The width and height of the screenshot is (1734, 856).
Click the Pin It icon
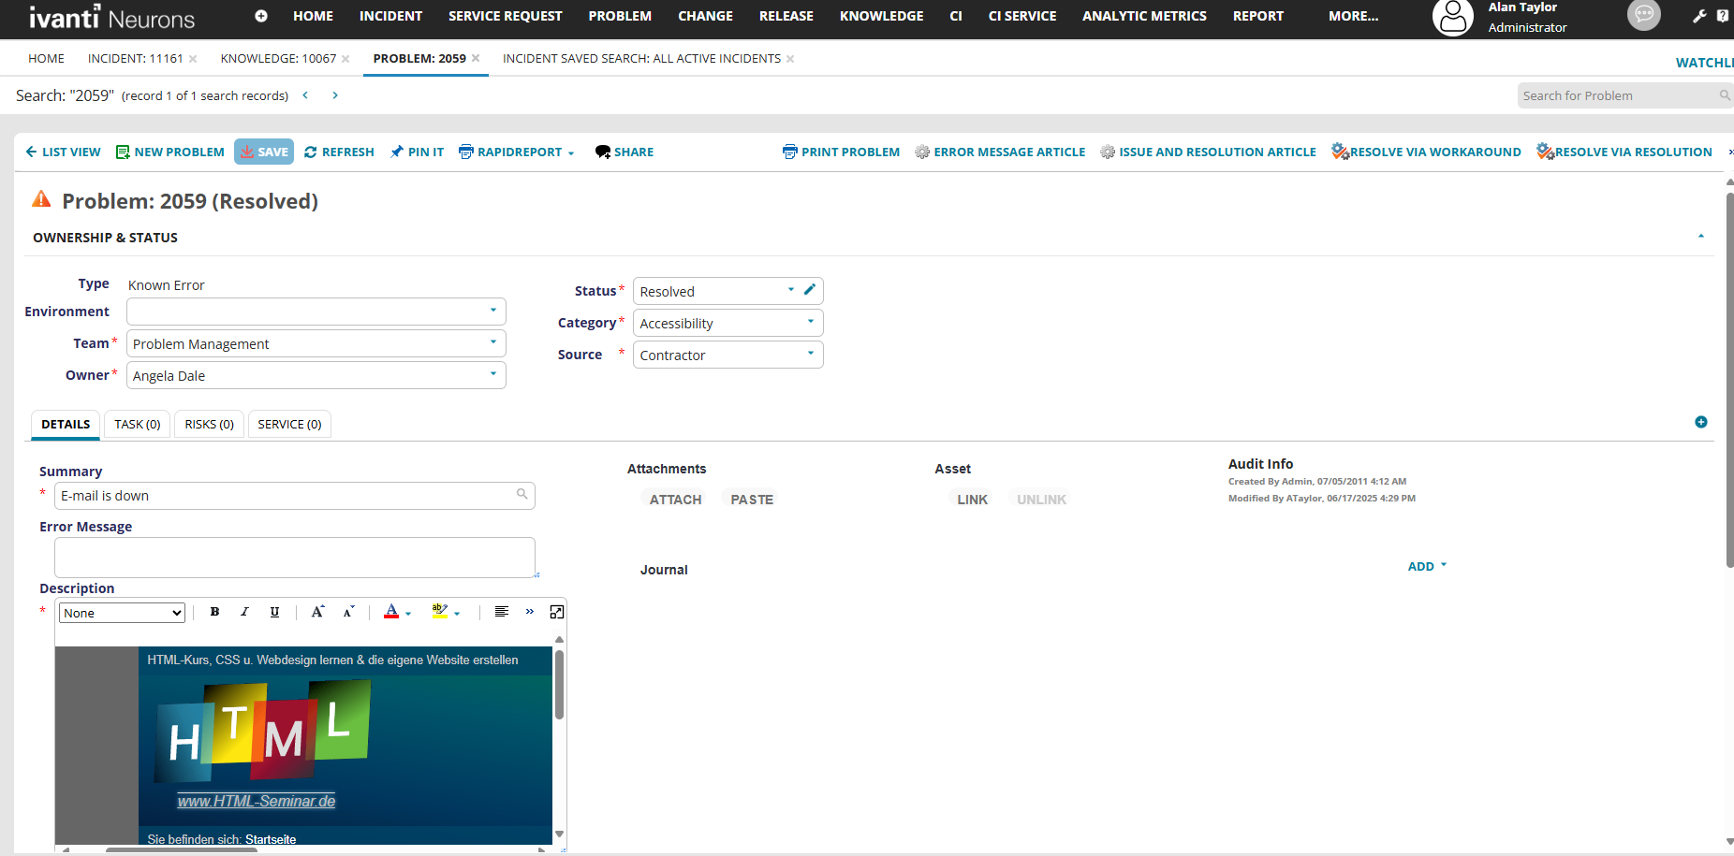(397, 152)
